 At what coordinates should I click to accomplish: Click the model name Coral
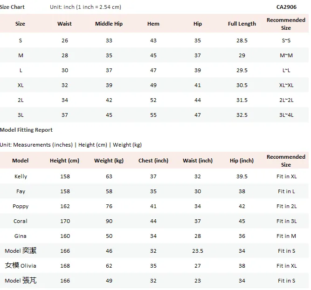coord(21,221)
